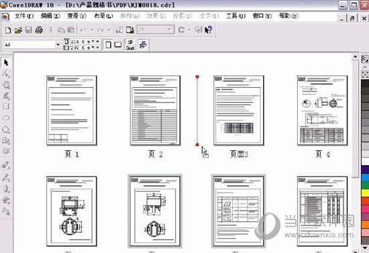Set page orientation to Portrait

coord(108,45)
